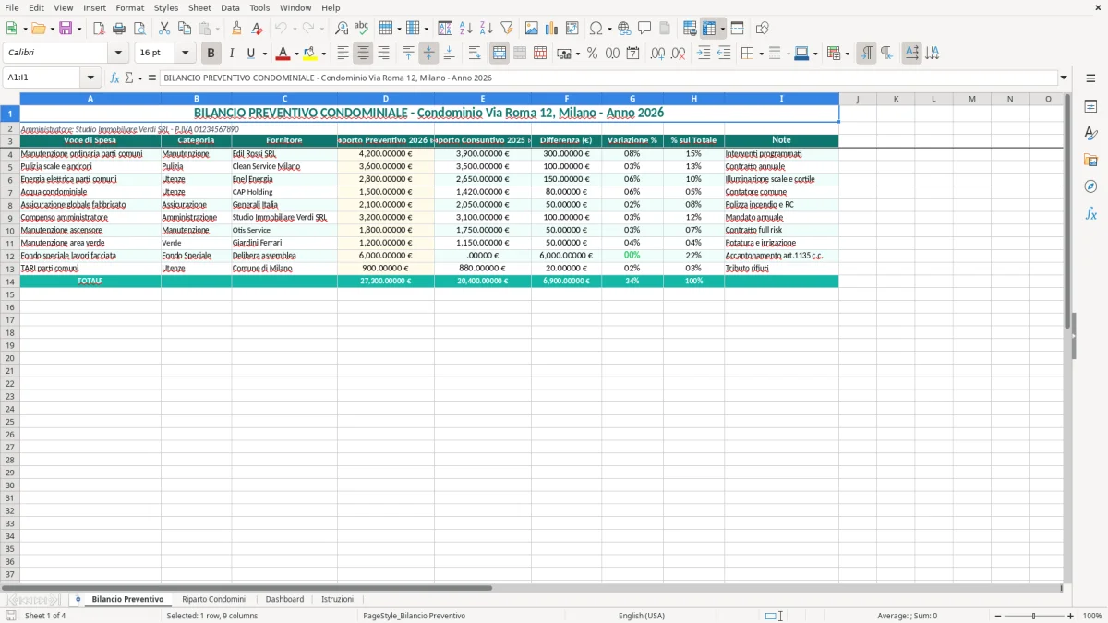
Task: Toggle Align Left
Action: 343,54
